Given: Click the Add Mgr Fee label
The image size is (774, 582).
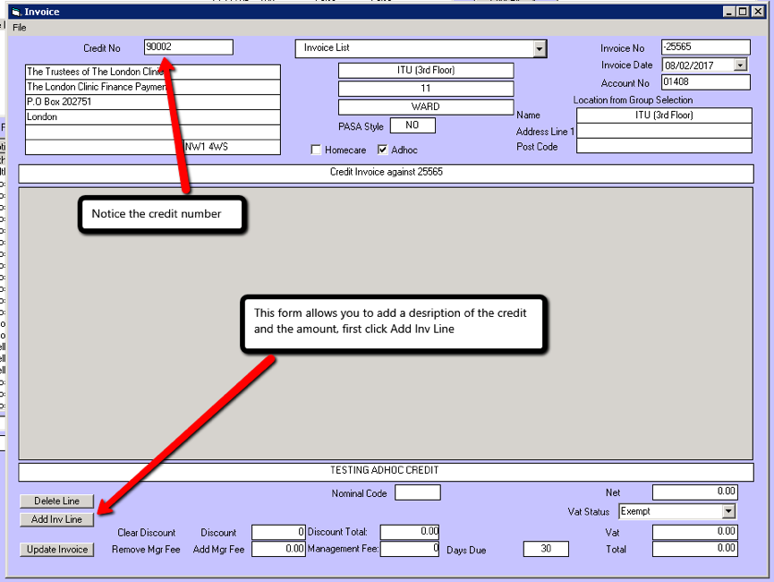Looking at the screenshot, I should [218, 550].
